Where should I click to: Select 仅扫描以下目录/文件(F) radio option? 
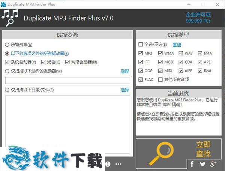click(x=7, y=90)
